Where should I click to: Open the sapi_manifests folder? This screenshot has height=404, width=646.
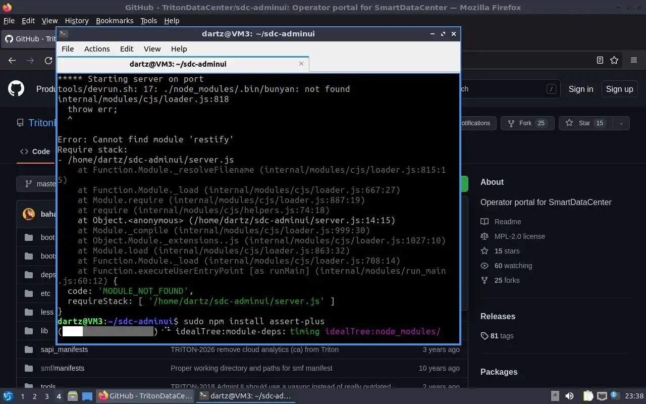click(x=64, y=349)
